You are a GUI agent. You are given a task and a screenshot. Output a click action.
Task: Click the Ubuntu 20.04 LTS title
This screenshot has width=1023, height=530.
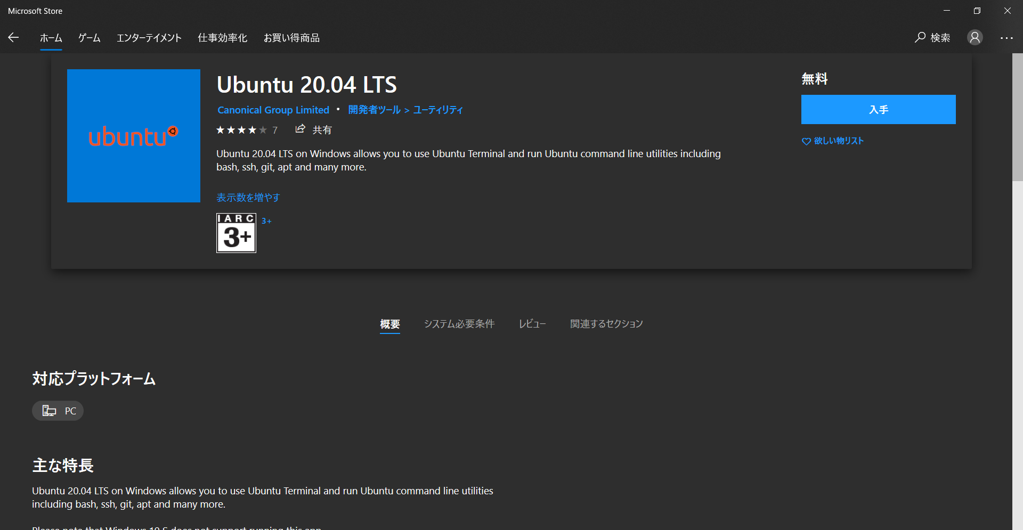307,85
